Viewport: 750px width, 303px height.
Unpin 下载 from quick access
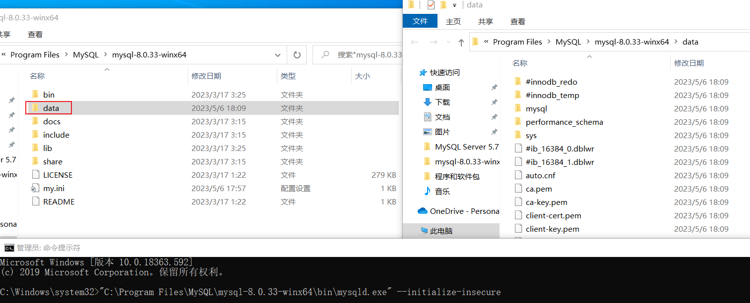(x=494, y=102)
